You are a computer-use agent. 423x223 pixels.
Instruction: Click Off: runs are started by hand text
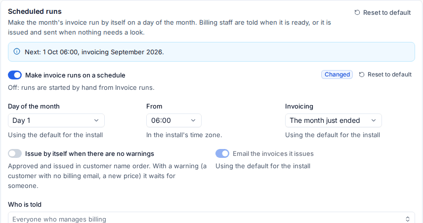(x=81, y=87)
